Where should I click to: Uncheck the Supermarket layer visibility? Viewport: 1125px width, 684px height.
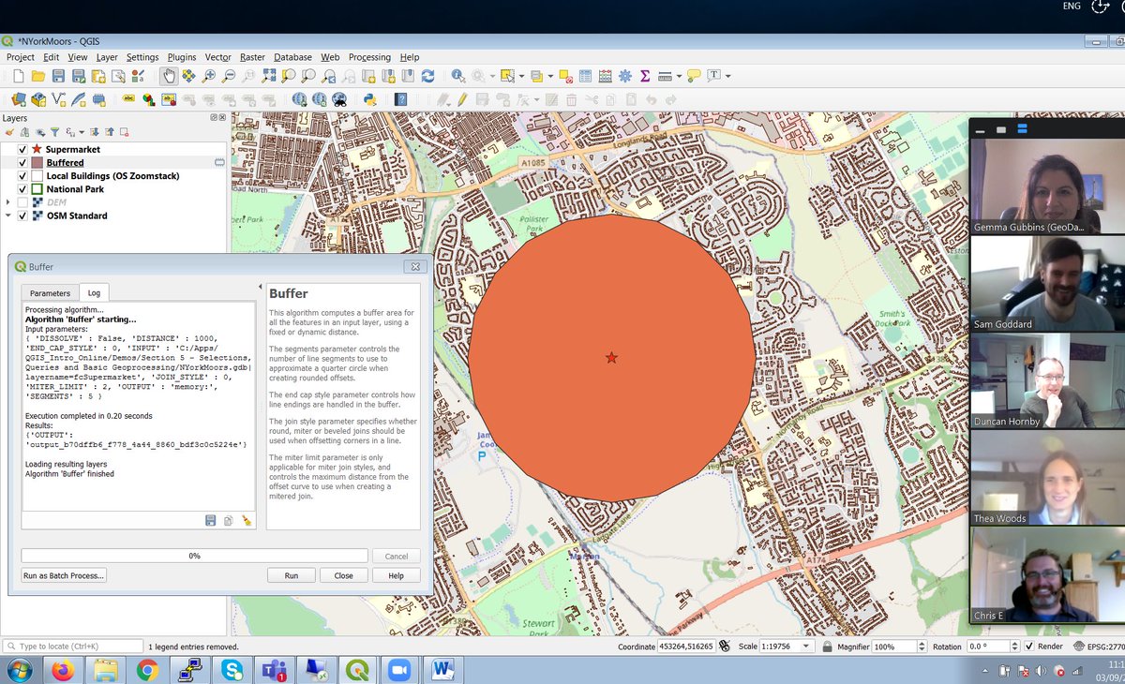click(x=22, y=149)
